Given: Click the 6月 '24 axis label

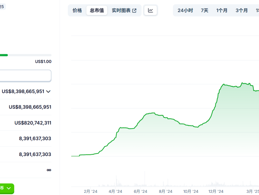Looking at the screenshot, I should pyautogui.click(x=141, y=192).
